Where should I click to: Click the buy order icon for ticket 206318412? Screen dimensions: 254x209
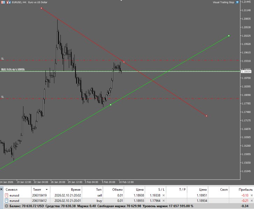point(7,201)
